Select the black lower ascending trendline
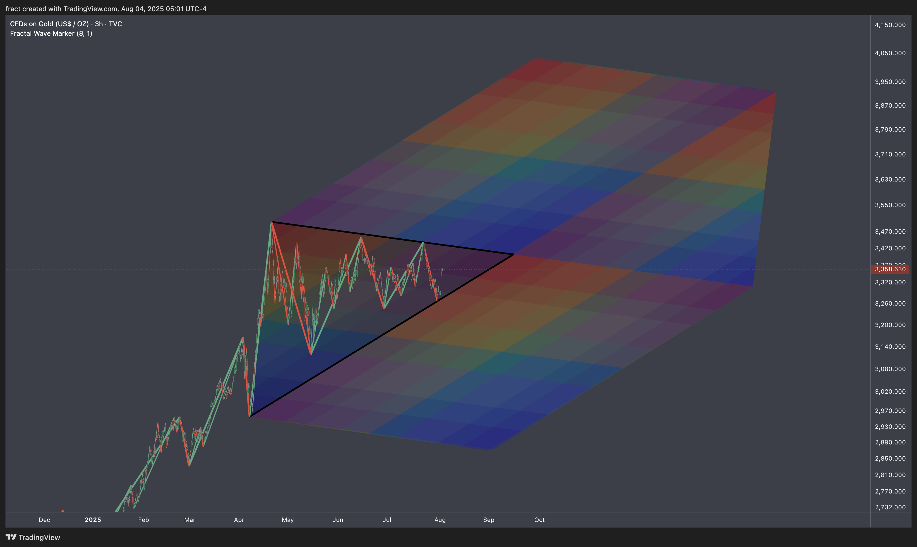The height and width of the screenshot is (547, 917). (381, 336)
